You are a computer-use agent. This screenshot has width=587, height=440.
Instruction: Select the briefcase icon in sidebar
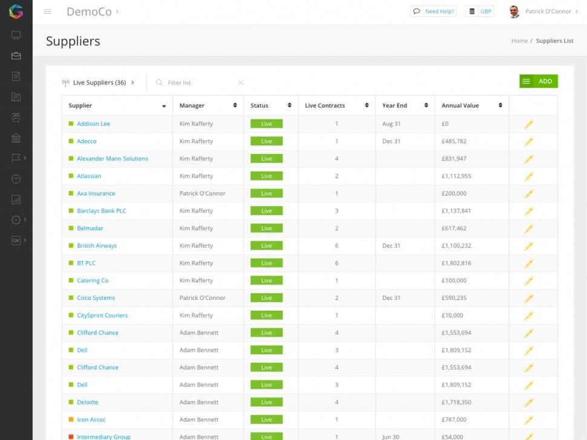pos(16,56)
